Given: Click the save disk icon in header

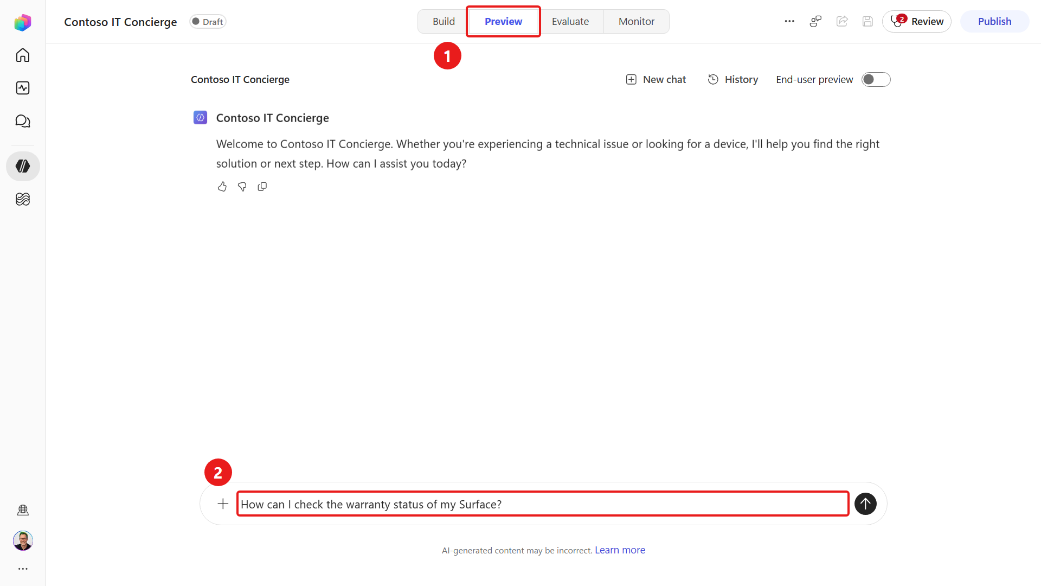Looking at the screenshot, I should coord(868,21).
